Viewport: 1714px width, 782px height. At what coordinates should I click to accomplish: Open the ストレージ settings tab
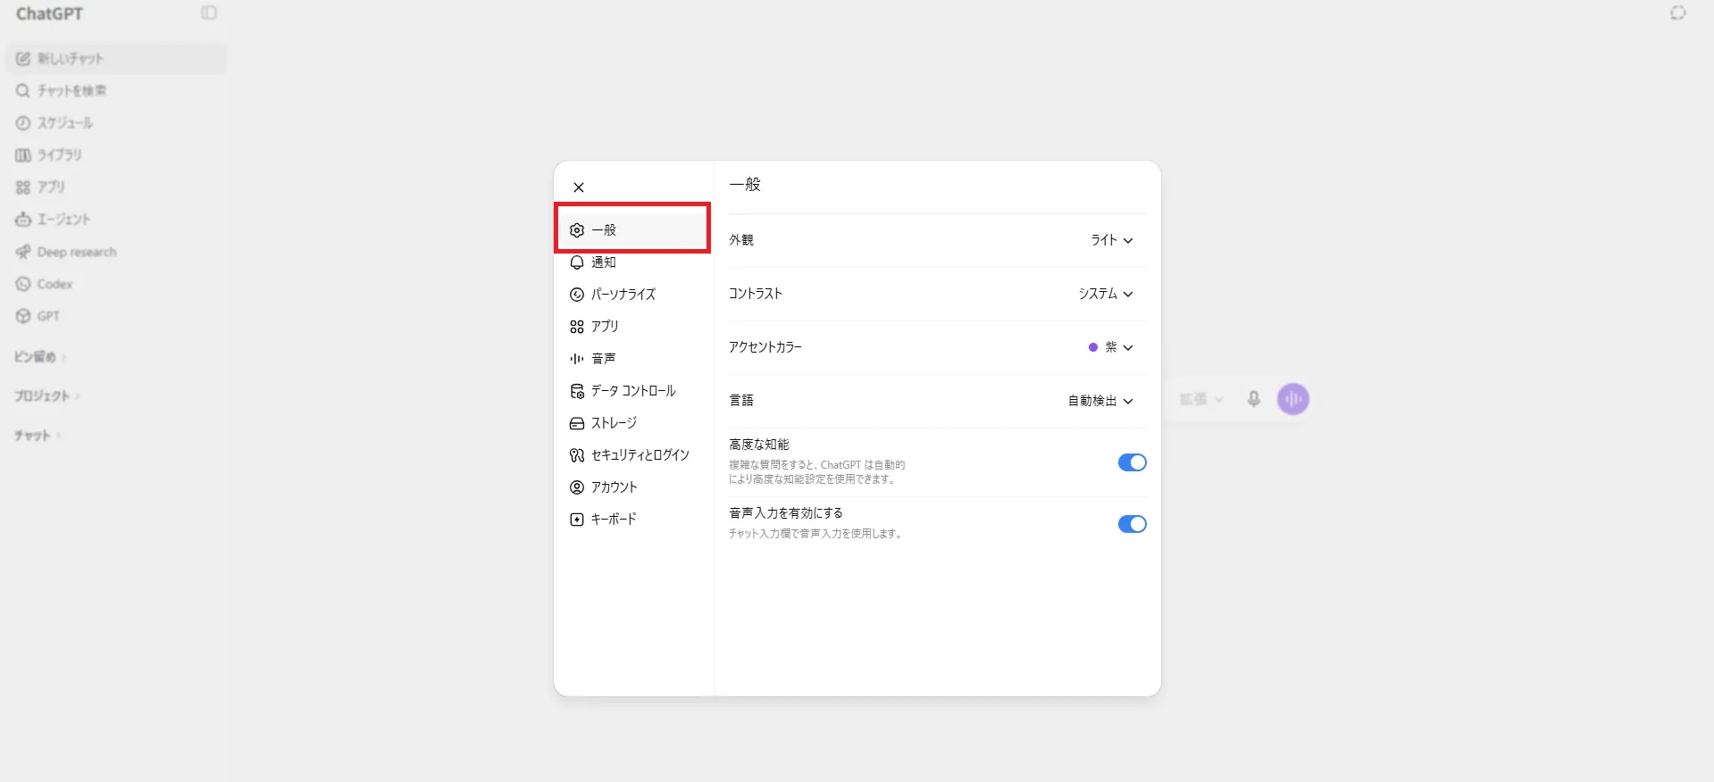coord(633,423)
